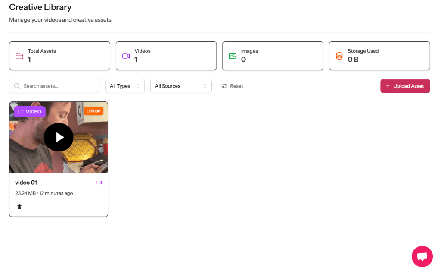Click the purple VIDEO badge on the thumbnail
441x271 pixels.
point(29,111)
